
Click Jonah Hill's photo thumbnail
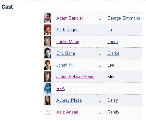coord(47,65)
